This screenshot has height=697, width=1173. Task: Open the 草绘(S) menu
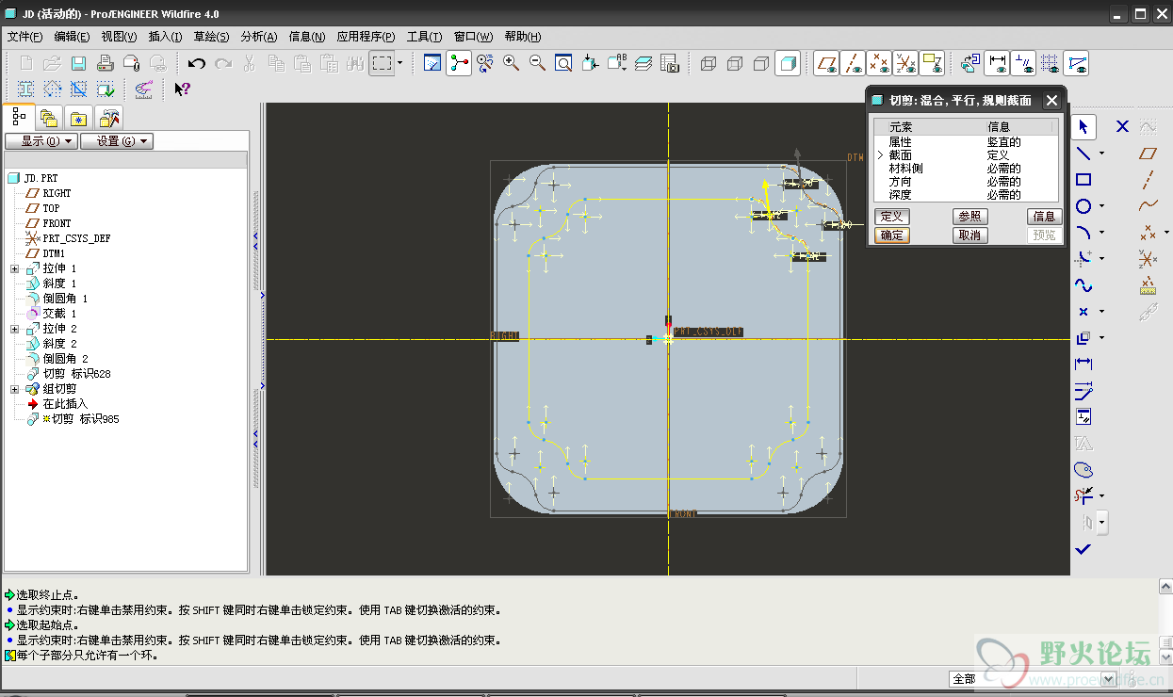[212, 37]
